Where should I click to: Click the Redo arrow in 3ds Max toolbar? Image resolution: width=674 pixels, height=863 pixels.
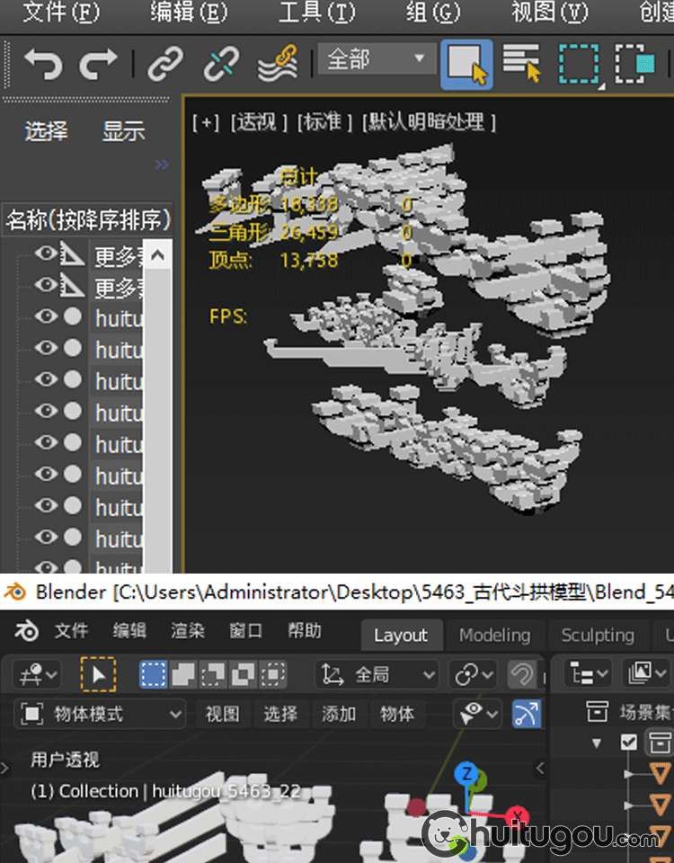[x=98, y=64]
